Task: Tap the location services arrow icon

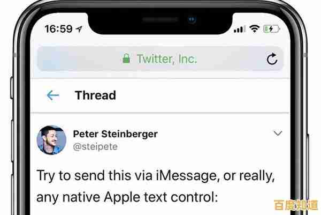Action: click(x=79, y=29)
